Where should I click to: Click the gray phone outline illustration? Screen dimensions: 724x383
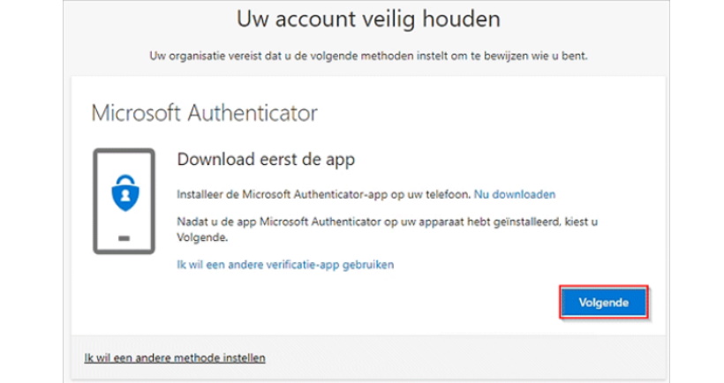[124, 201]
